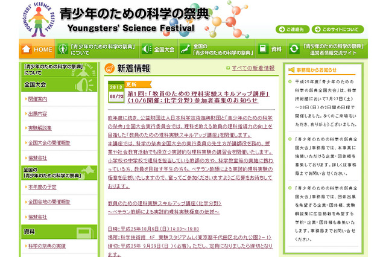
Task: Click the megaphone icon beside 全国大会 nav
Action: click(x=147, y=49)
